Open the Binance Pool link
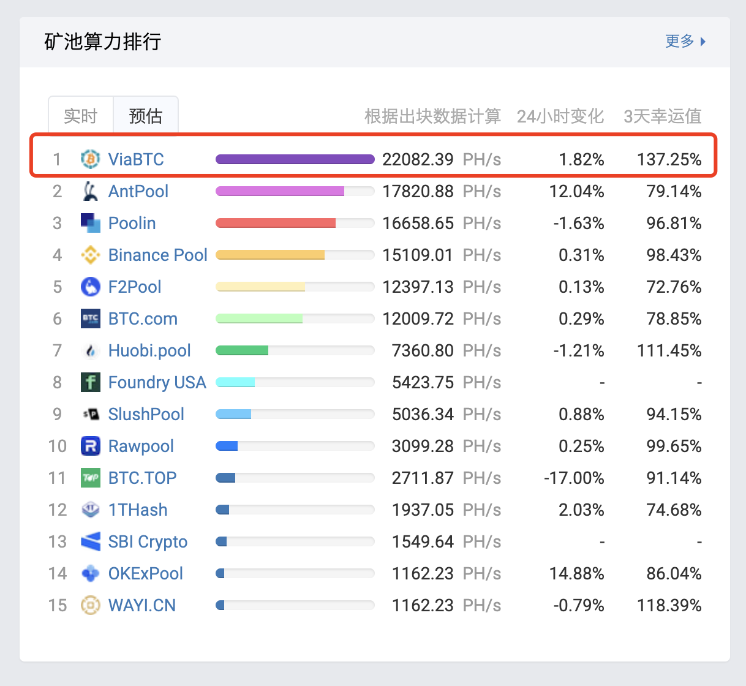The height and width of the screenshot is (686, 746). 158,255
